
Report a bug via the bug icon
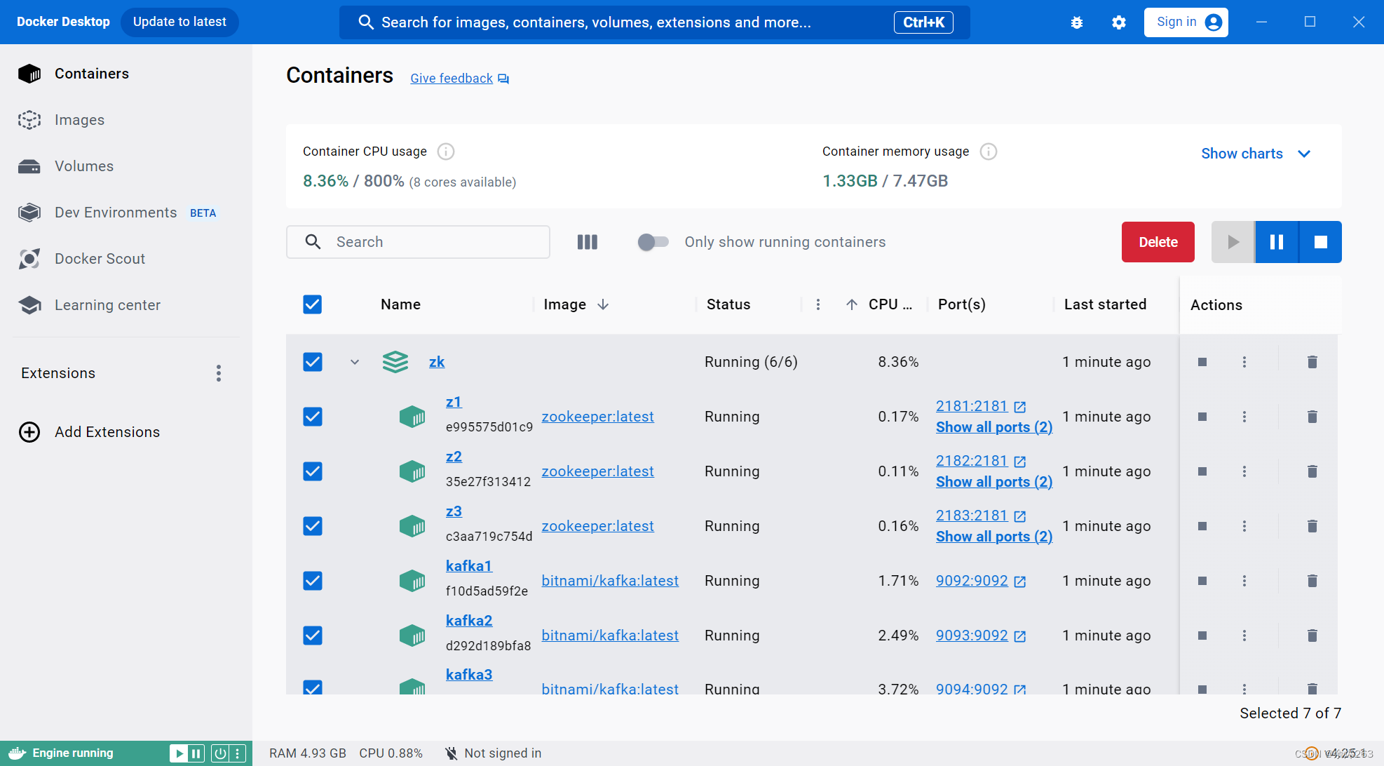click(x=1076, y=22)
